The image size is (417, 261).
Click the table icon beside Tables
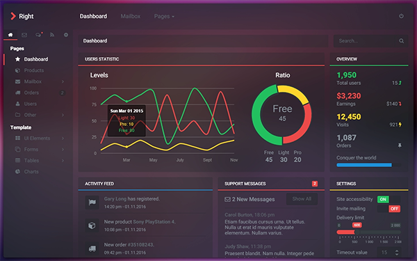pyautogui.click(x=17, y=160)
